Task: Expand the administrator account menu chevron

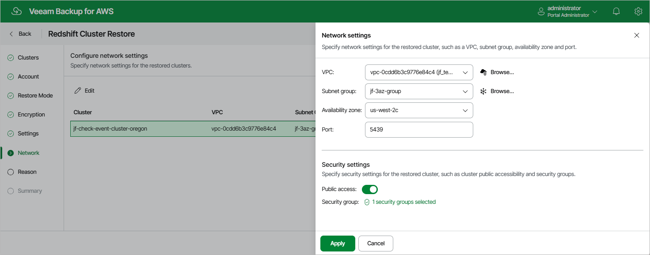Action: [595, 12]
